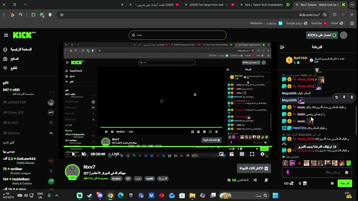
Task: Switch to Kick / Twitch VOD downloader tab
Action: point(264,5)
